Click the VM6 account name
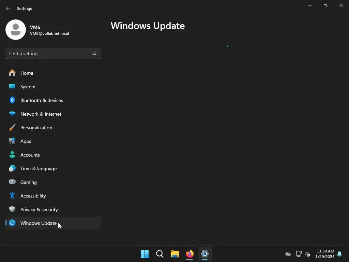This screenshot has width=349, height=262. click(35, 27)
